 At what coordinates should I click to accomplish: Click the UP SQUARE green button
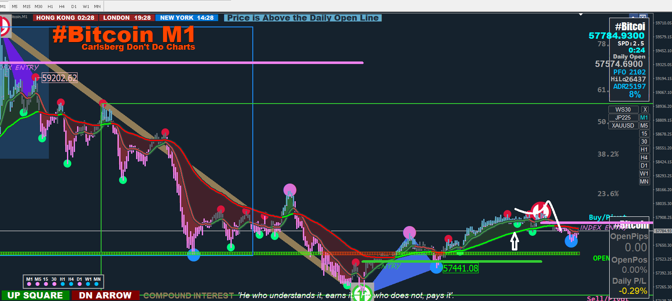pyautogui.click(x=35, y=296)
